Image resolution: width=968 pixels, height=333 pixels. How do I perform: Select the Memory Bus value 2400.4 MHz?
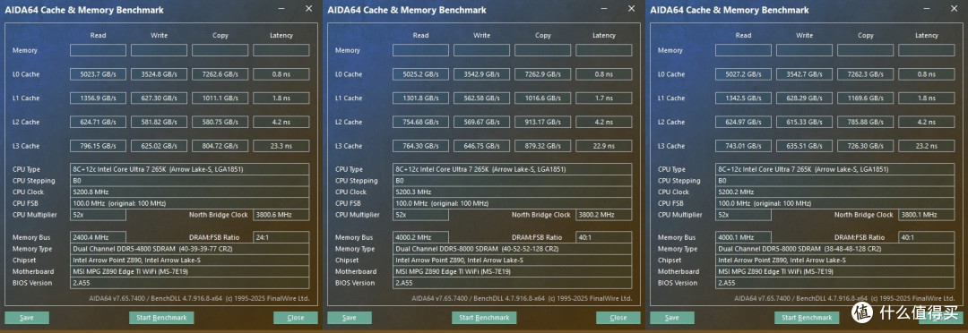(x=98, y=237)
